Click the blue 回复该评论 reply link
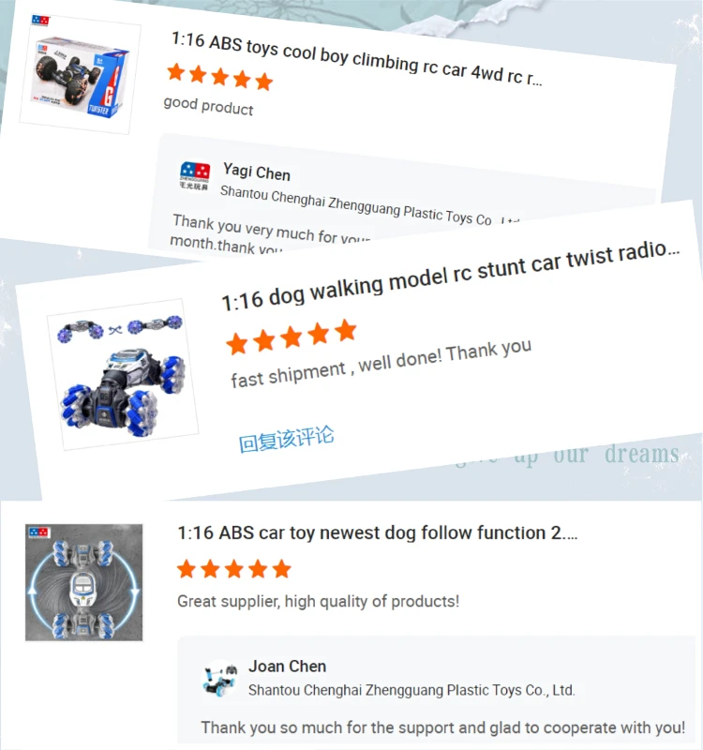703x750 pixels. [x=287, y=439]
